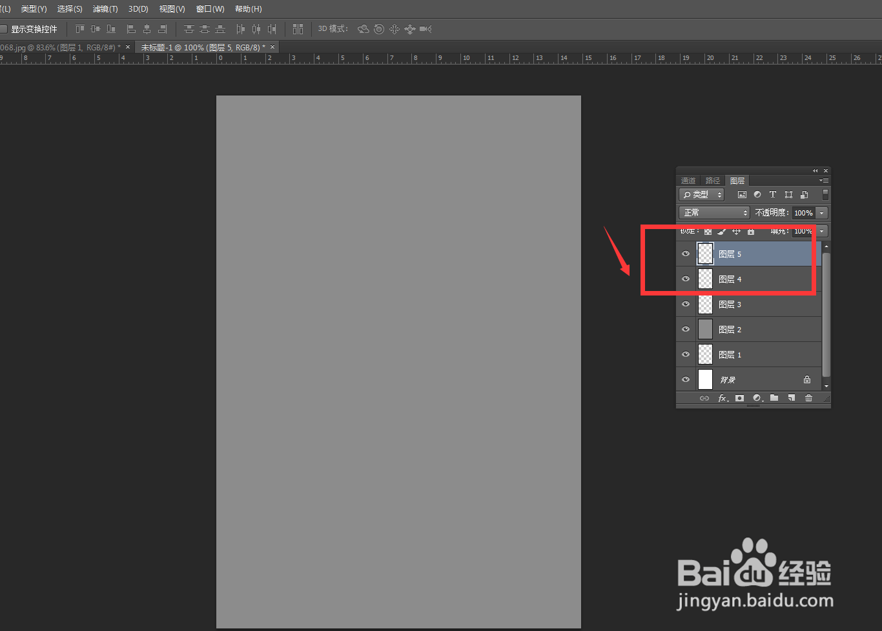The height and width of the screenshot is (631, 882).
Task: Toggle the layer filtering on/off switch
Action: tap(825, 194)
